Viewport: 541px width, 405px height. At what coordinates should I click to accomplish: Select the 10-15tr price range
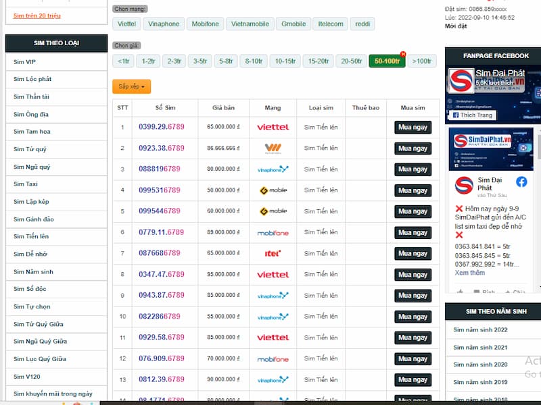click(285, 61)
